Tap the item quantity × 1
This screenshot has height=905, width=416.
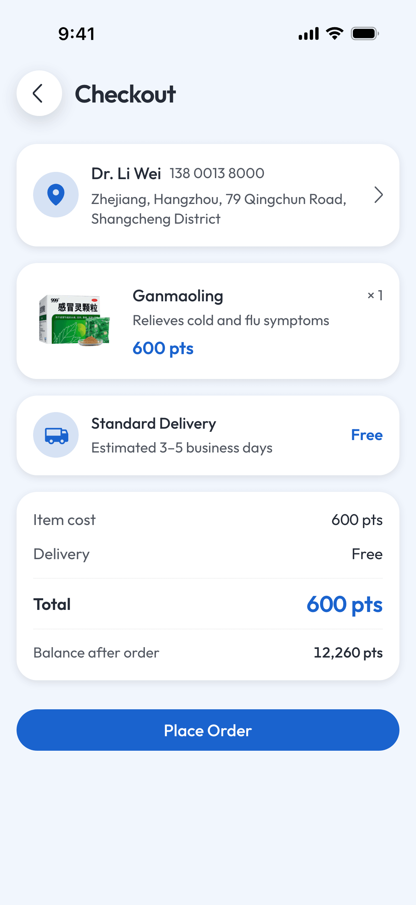click(x=375, y=295)
